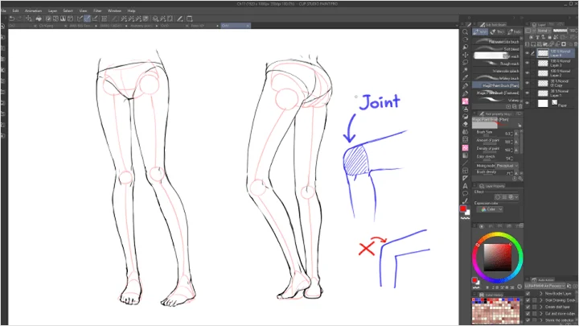Click the Undo icon in command bar
The width and height of the screenshot is (579, 326).
[x=12, y=19]
